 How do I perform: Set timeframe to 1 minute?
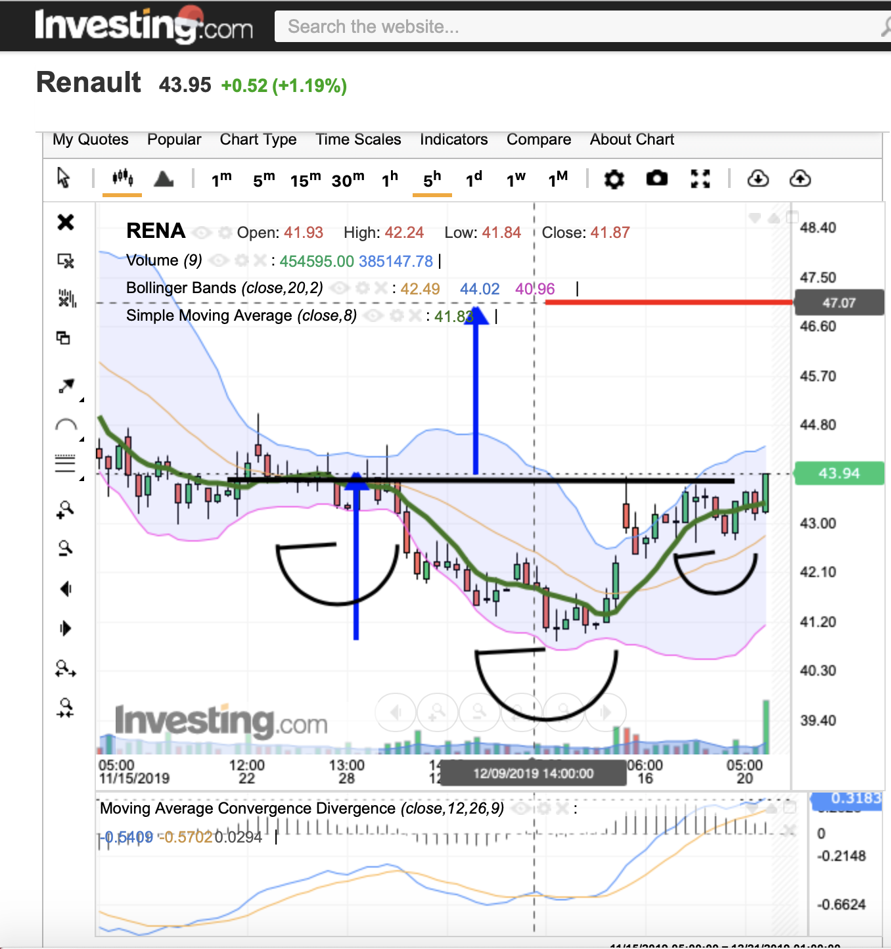tap(221, 179)
